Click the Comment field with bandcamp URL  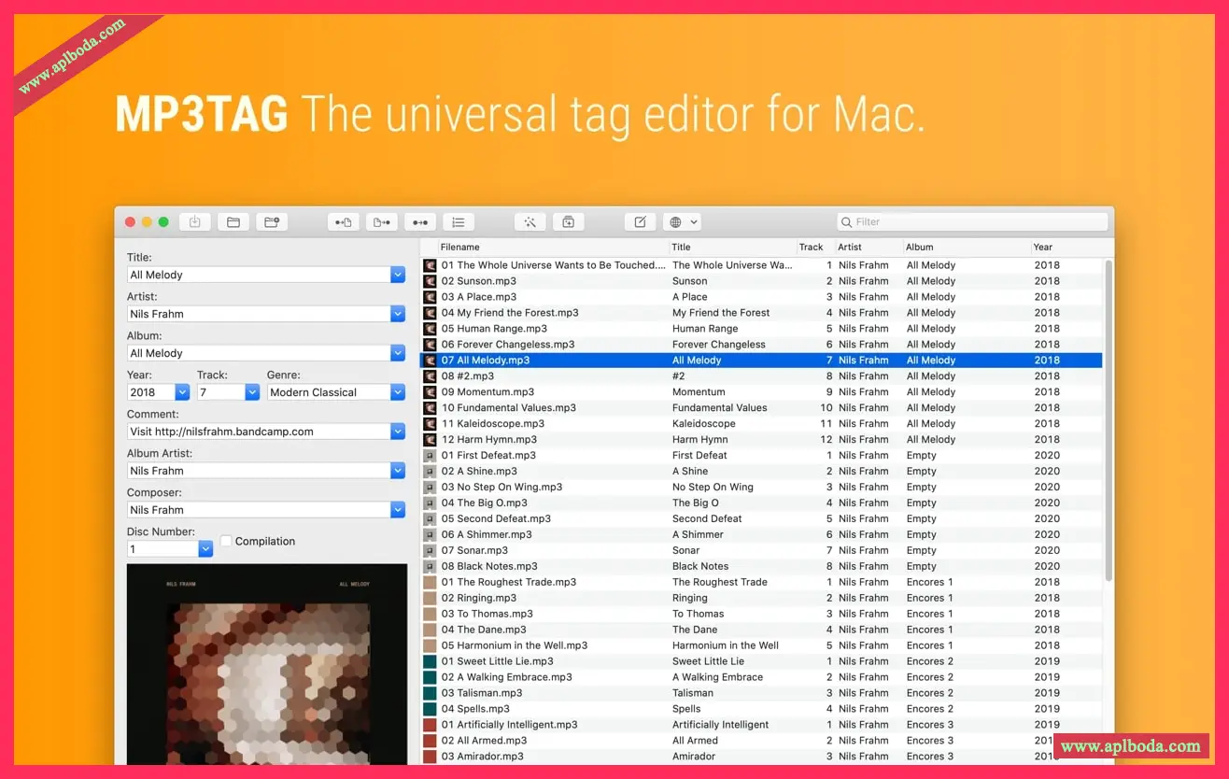click(x=259, y=432)
